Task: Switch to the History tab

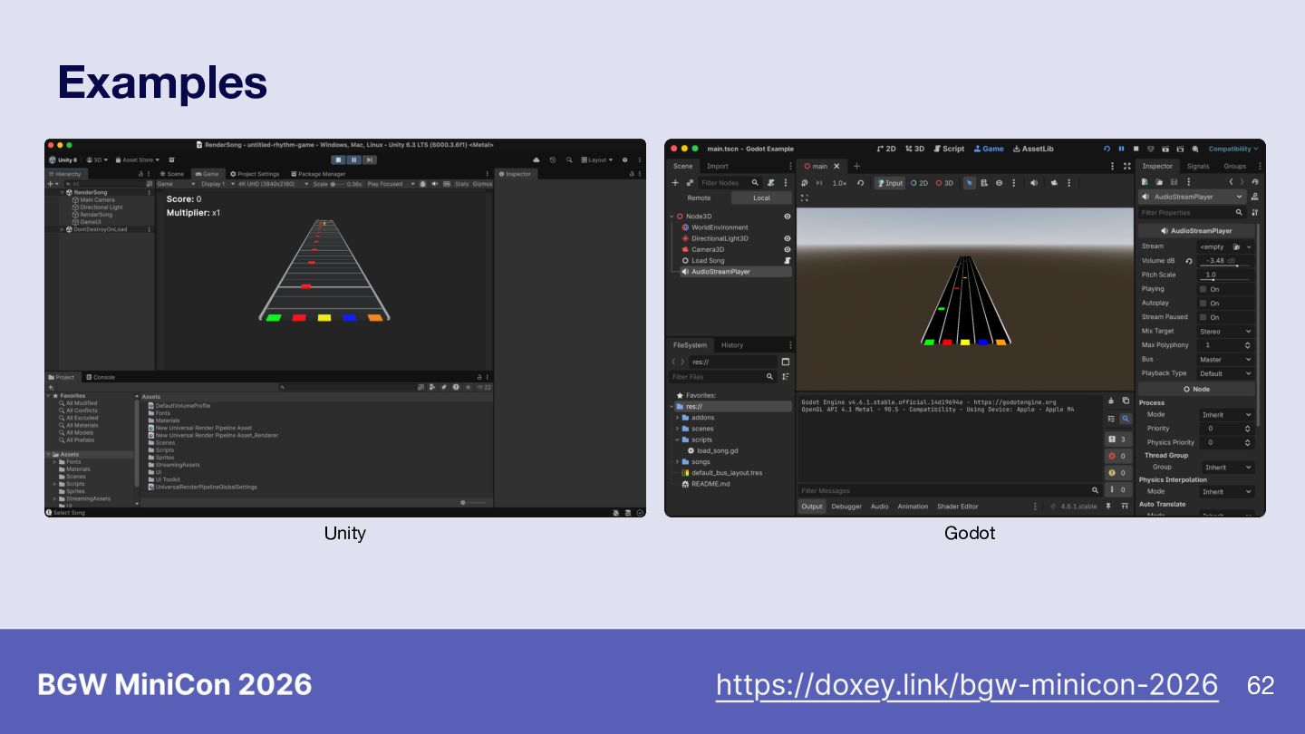Action: (x=732, y=345)
